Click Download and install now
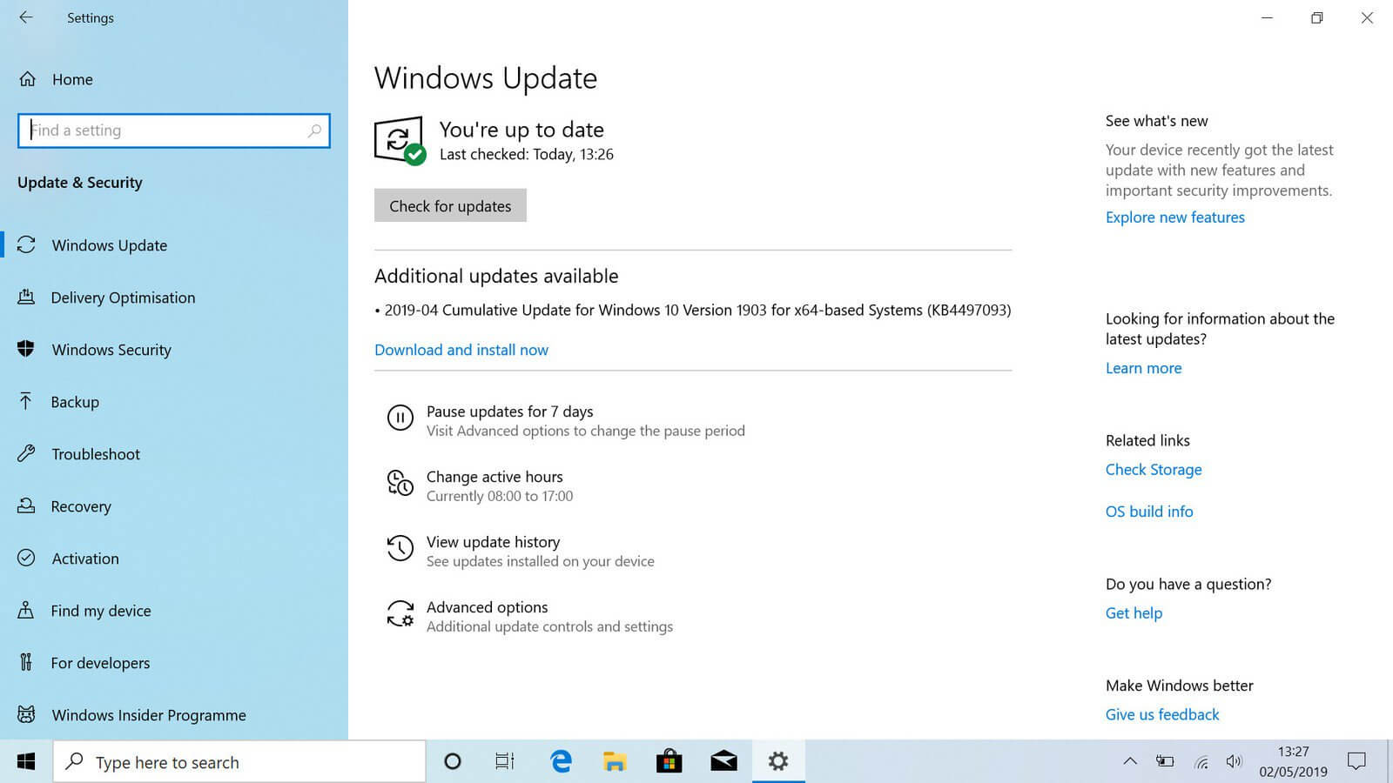 (461, 350)
